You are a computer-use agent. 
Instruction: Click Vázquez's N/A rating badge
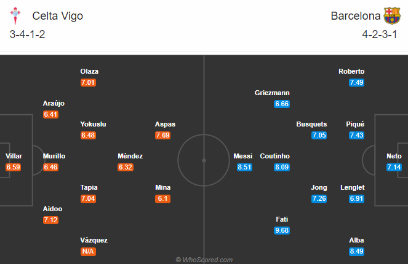click(x=89, y=251)
